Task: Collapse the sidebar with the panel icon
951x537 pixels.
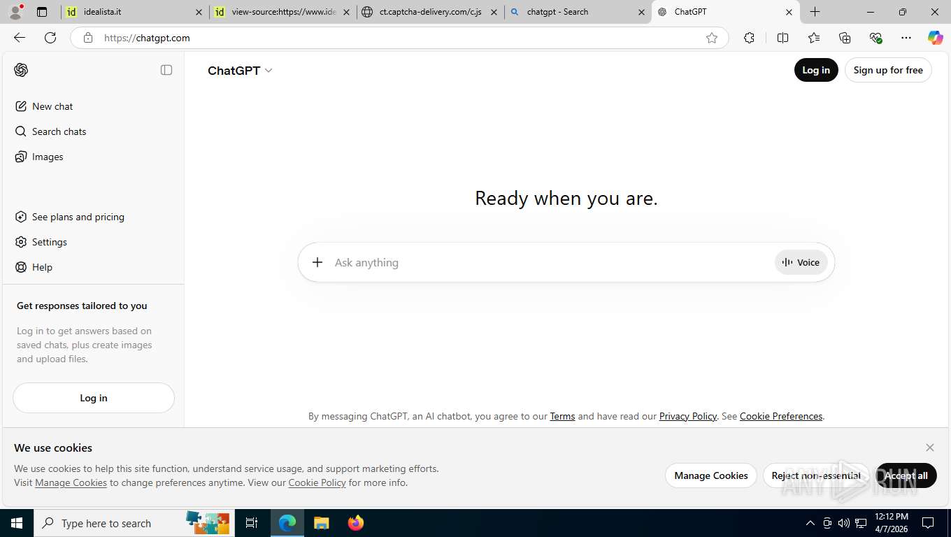Action: (166, 70)
